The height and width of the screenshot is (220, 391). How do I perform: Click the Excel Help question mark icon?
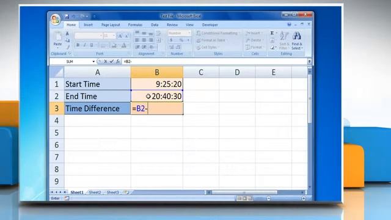289,24
